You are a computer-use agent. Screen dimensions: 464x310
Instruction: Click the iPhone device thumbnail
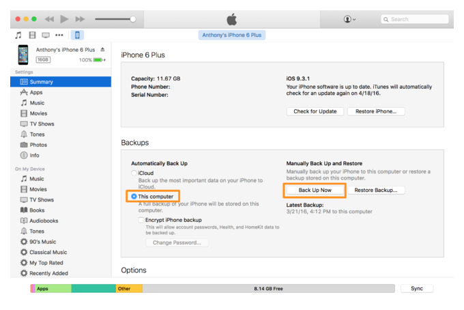click(x=23, y=55)
